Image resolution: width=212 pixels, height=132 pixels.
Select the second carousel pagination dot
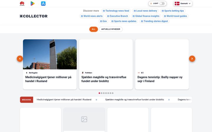click(x=102, y=93)
